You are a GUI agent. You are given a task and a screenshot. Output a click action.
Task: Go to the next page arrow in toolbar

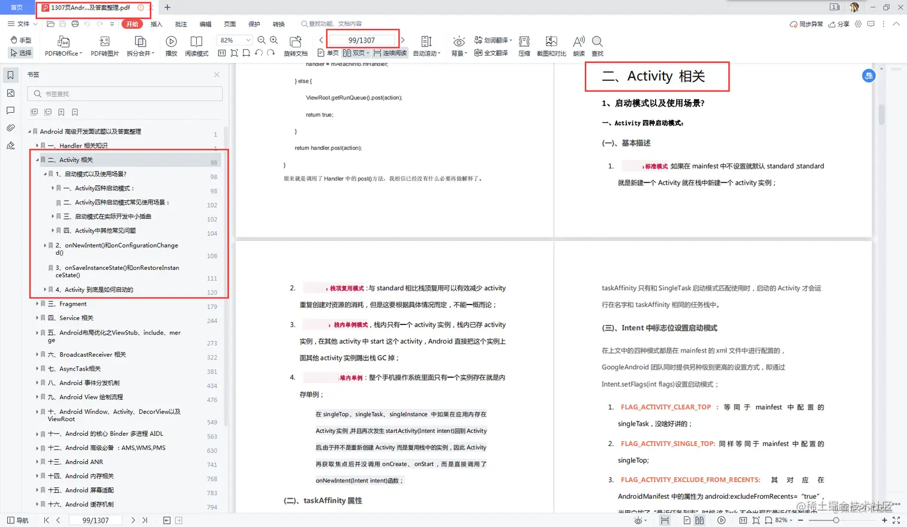pos(403,40)
